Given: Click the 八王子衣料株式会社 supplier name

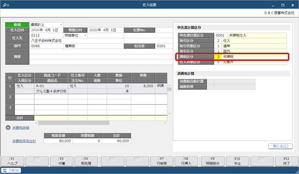Looking at the screenshot, I should point(76,41).
